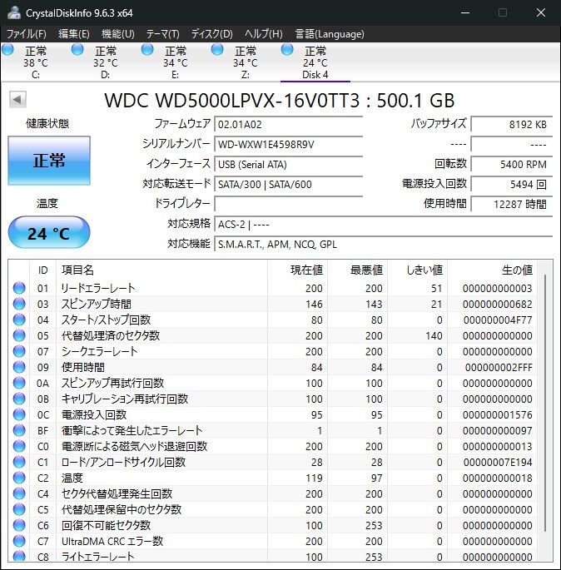Click the Disk 4 blue status orb
Screen dimensions: 561x570
coord(287,49)
